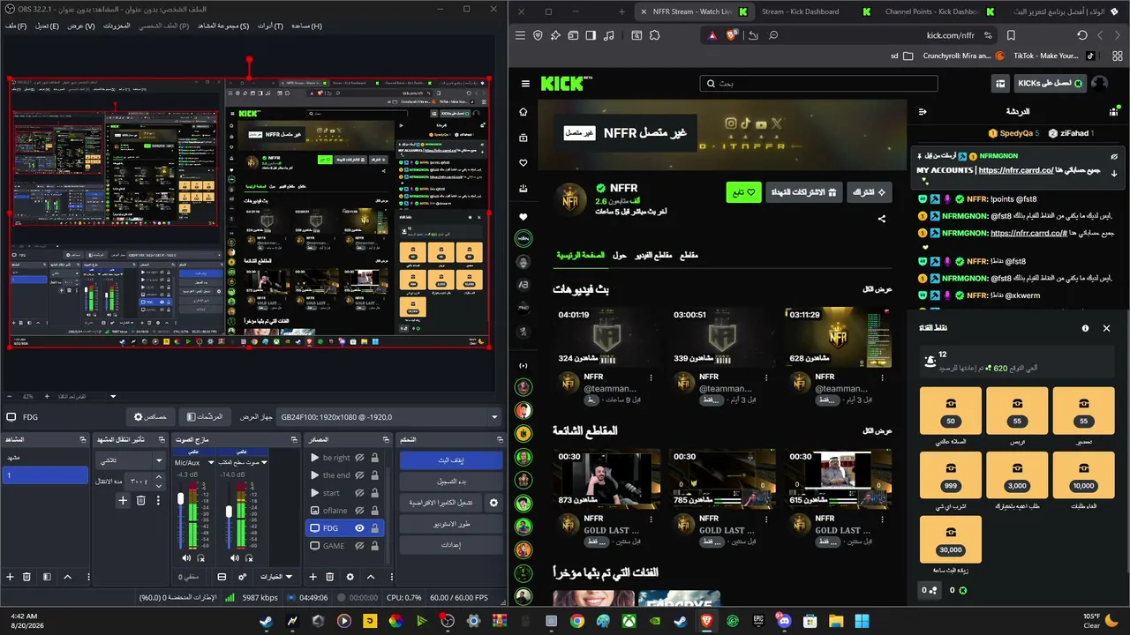Open scene filters icon in scenes panel

point(47,577)
